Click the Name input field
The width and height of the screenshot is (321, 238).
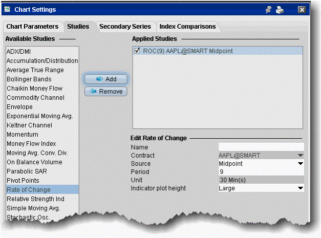click(261, 147)
